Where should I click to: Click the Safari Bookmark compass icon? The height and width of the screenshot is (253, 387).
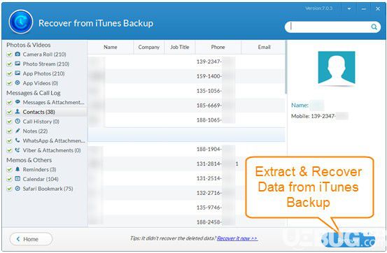tap(17, 189)
